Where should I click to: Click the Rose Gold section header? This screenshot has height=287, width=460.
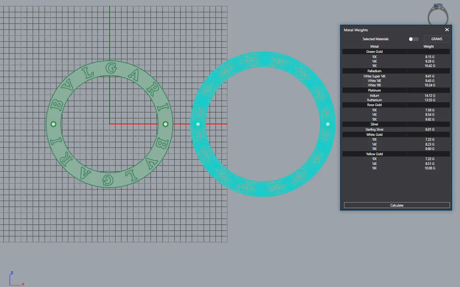tap(374, 105)
